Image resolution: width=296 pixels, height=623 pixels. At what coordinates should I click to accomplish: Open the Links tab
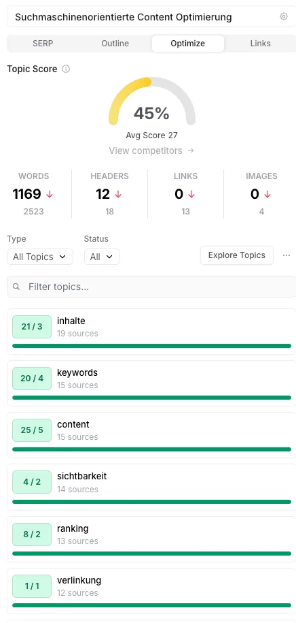click(260, 44)
